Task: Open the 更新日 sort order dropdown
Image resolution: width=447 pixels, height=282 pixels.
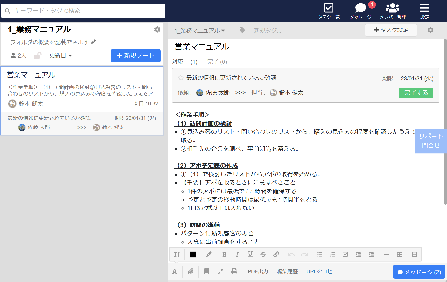Action: coord(61,56)
